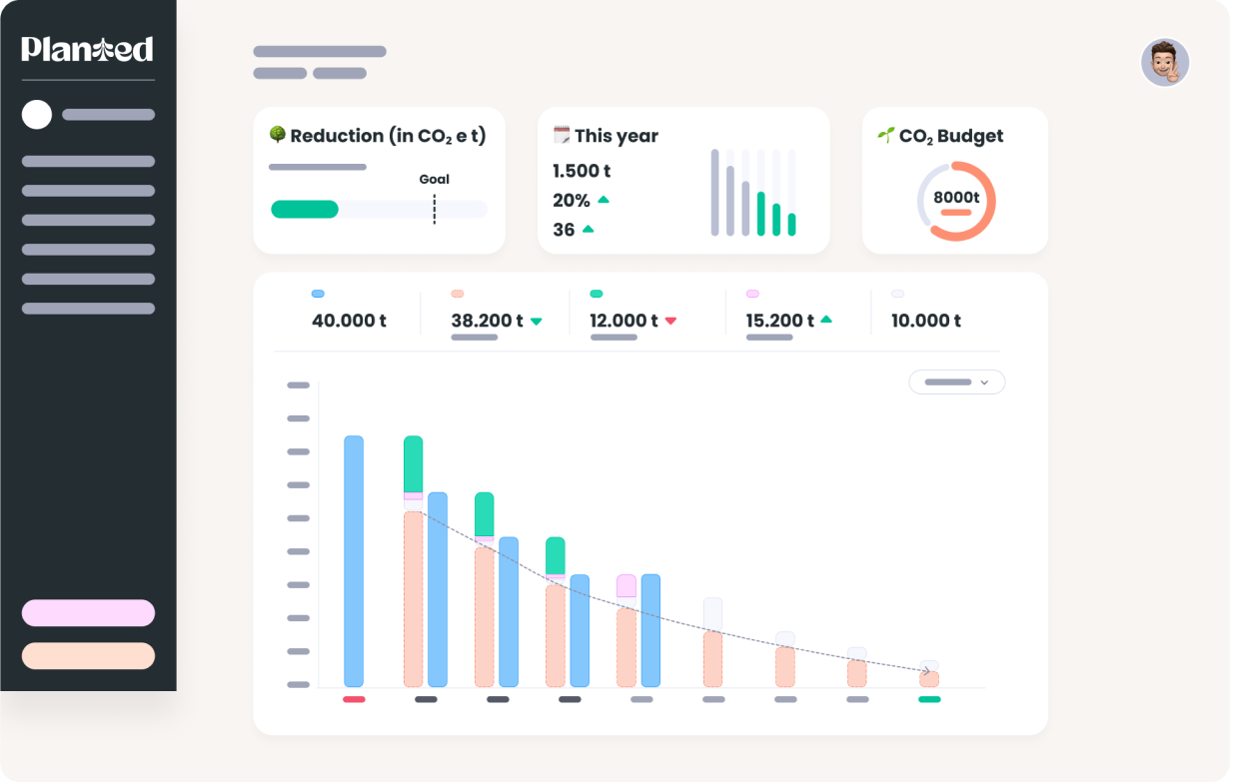Click the peach button in the sidebar
This screenshot has height=782, width=1234.
(x=88, y=655)
